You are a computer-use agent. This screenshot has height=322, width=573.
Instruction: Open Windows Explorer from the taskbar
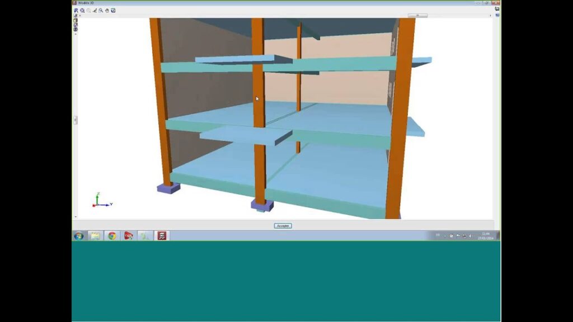[95, 236]
